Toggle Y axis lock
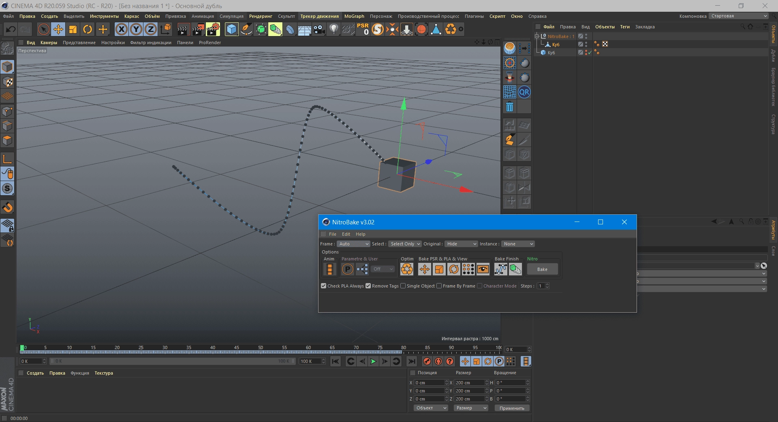This screenshot has width=778, height=422. click(x=136, y=29)
